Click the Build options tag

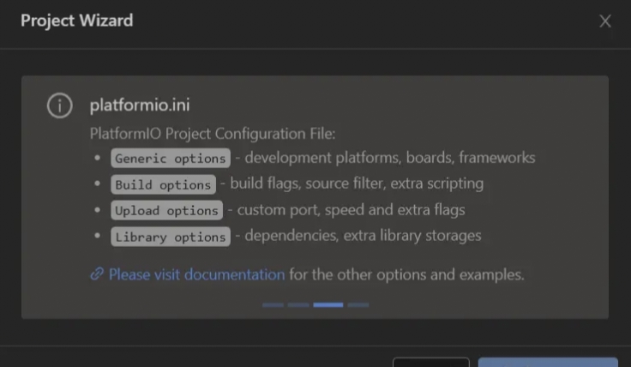164,184
